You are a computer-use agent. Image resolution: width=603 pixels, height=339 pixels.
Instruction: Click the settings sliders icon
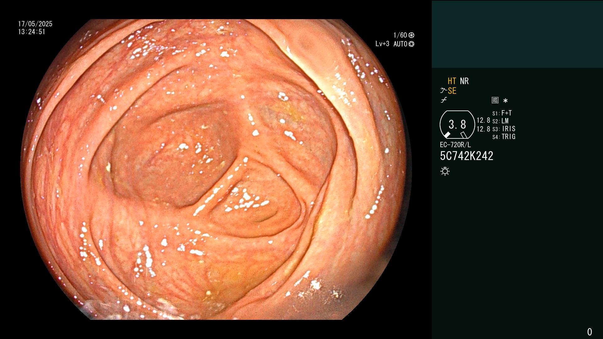(495, 100)
